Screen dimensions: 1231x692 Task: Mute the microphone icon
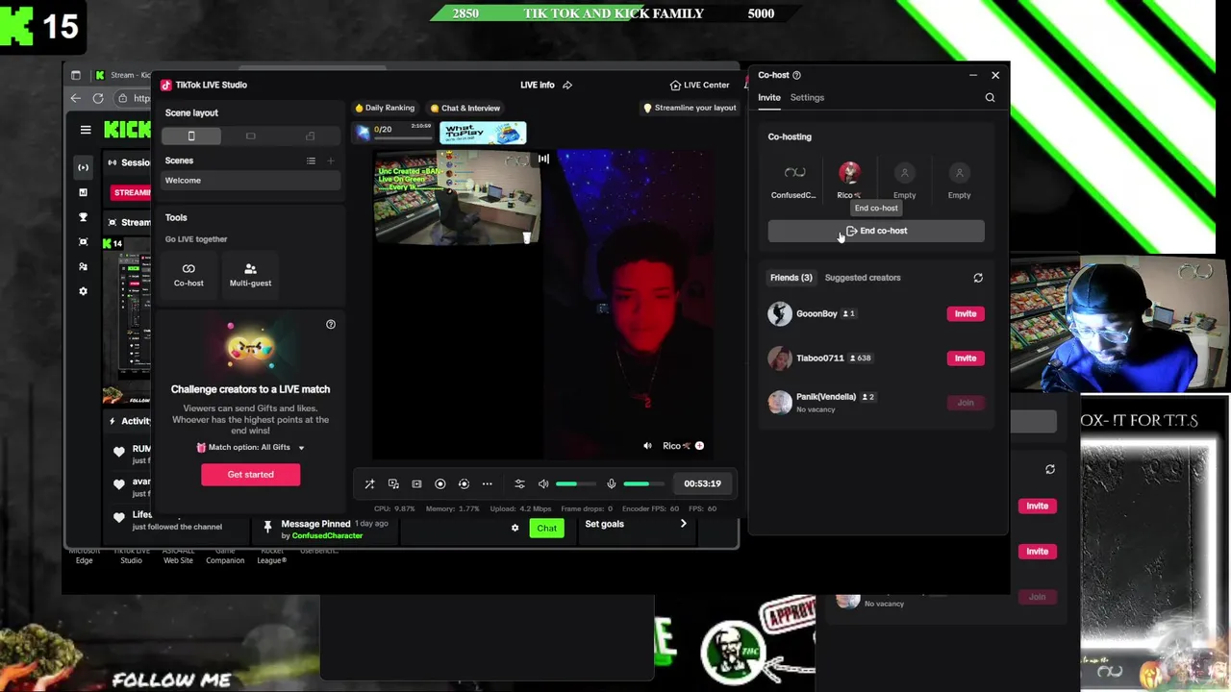click(x=611, y=483)
